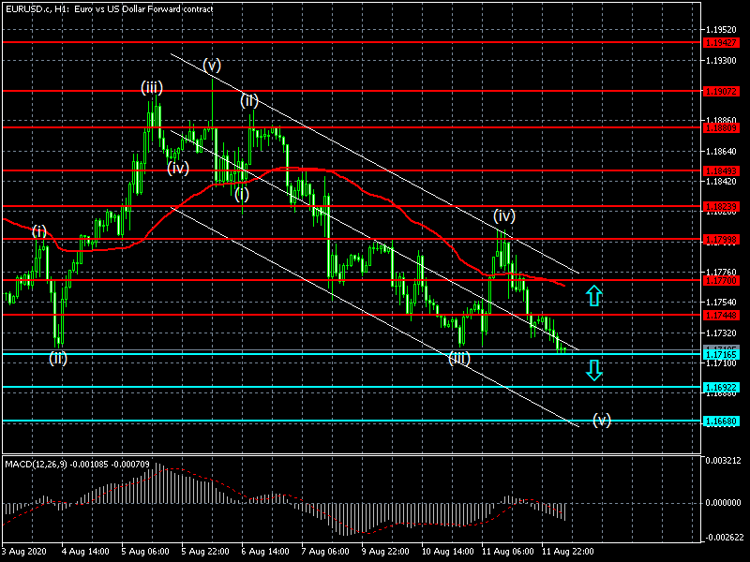Screen dimensions: 750x562
Task: Click the '3 Aug 2020' time axis label
Action: pyautogui.click(x=24, y=552)
